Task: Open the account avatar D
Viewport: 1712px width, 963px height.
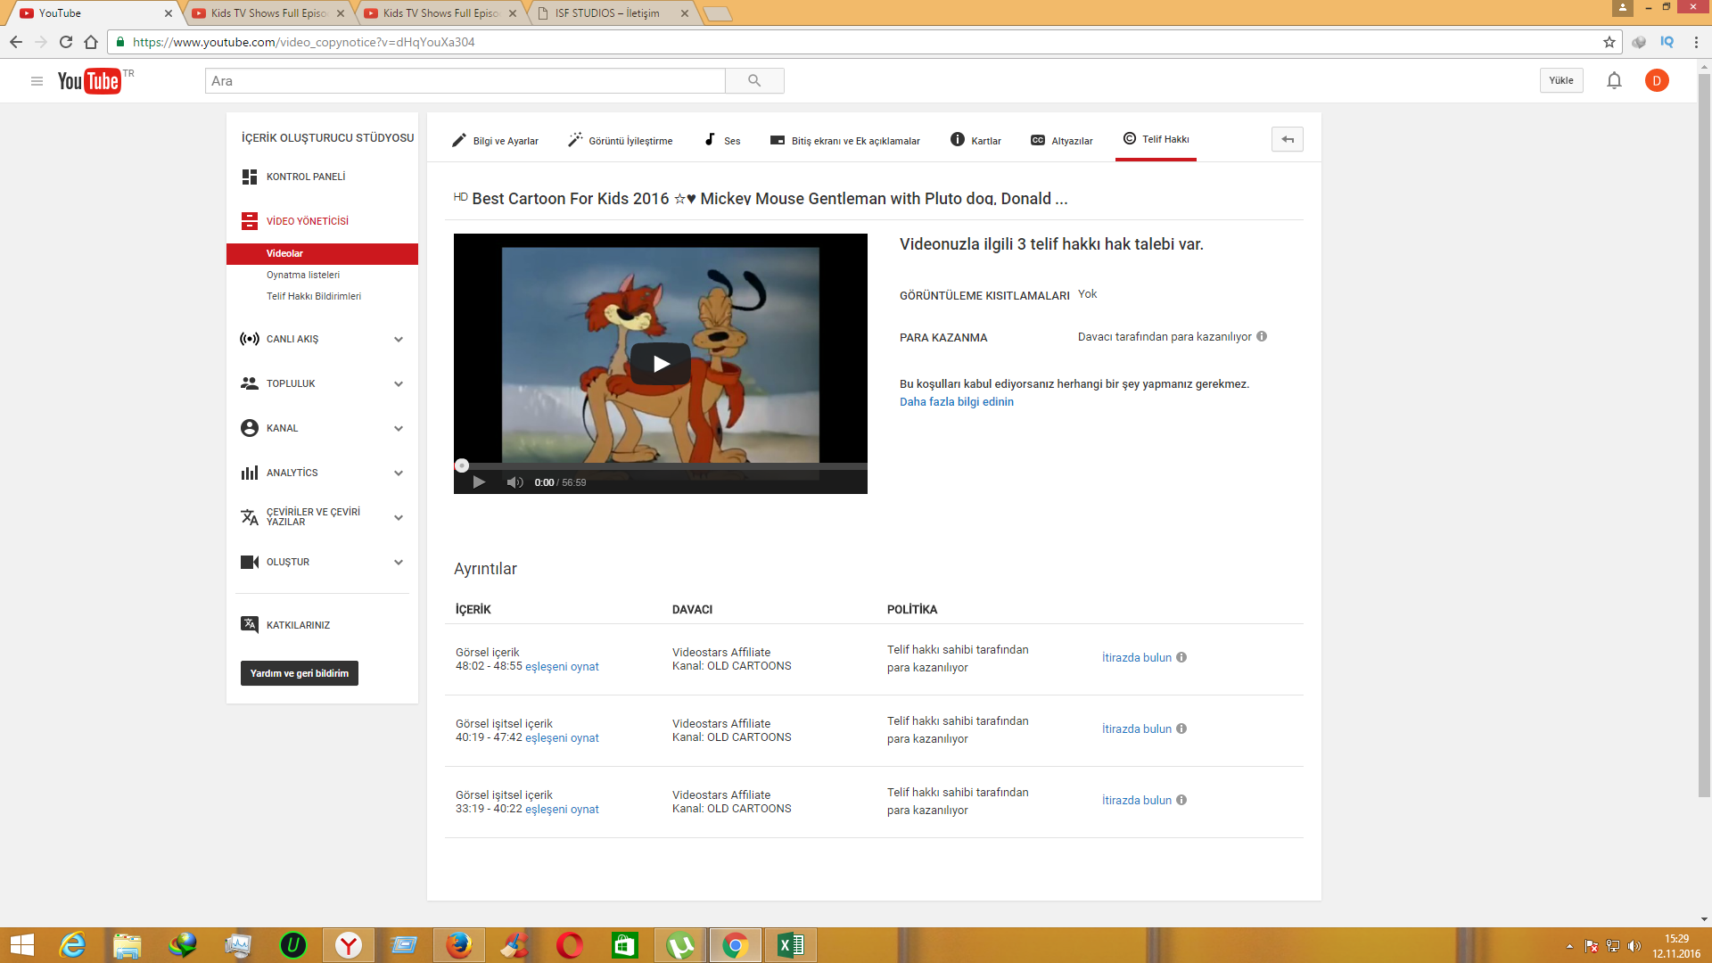Action: click(x=1657, y=81)
